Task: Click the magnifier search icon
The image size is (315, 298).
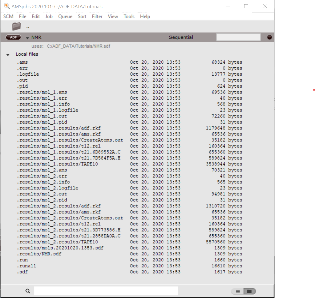Action: [x=28, y=291]
